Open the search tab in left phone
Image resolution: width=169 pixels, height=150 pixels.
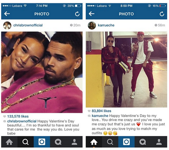26,142
